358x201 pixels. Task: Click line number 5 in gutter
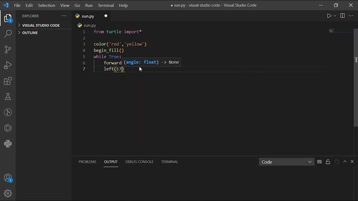point(84,56)
